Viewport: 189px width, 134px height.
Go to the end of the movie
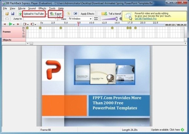(x=18, y=24)
